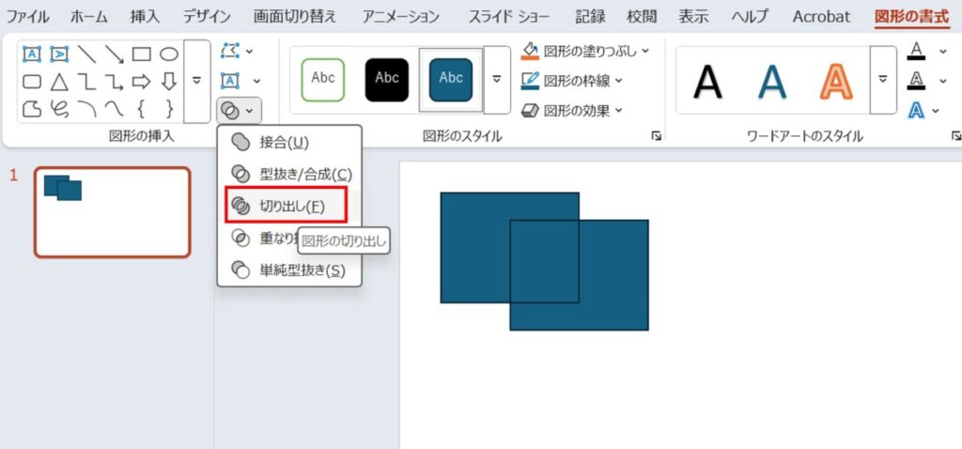Choose the rectangle shape in gallery
This screenshot has height=449, width=962.
click(x=142, y=54)
